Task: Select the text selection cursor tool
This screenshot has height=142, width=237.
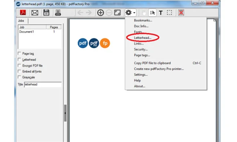Action: coord(152,13)
